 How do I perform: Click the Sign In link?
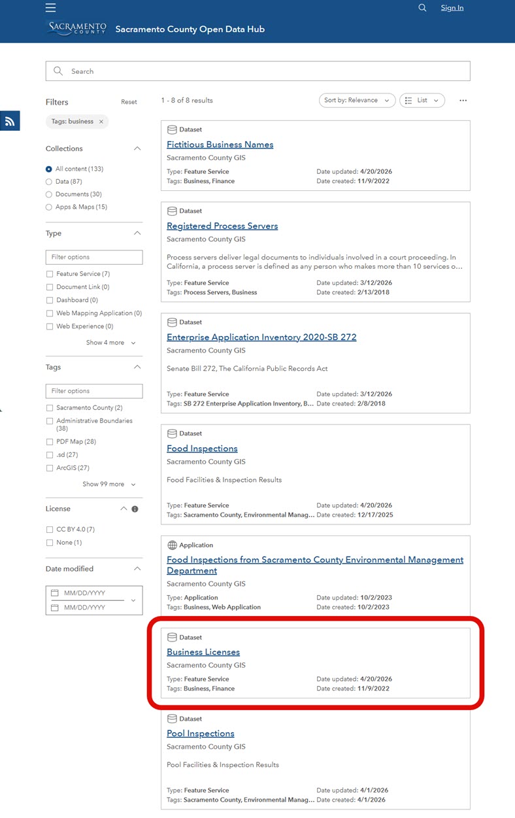click(452, 8)
